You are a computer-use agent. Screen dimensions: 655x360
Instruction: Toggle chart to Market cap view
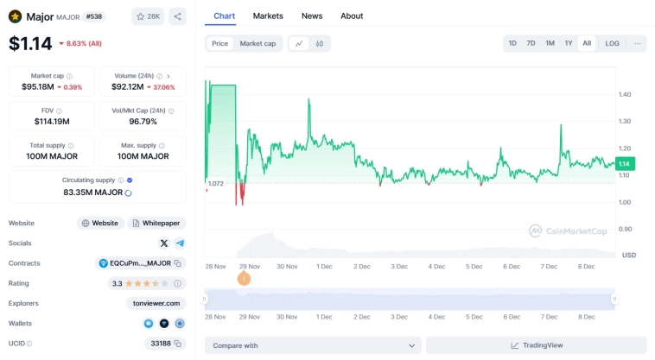pos(258,43)
